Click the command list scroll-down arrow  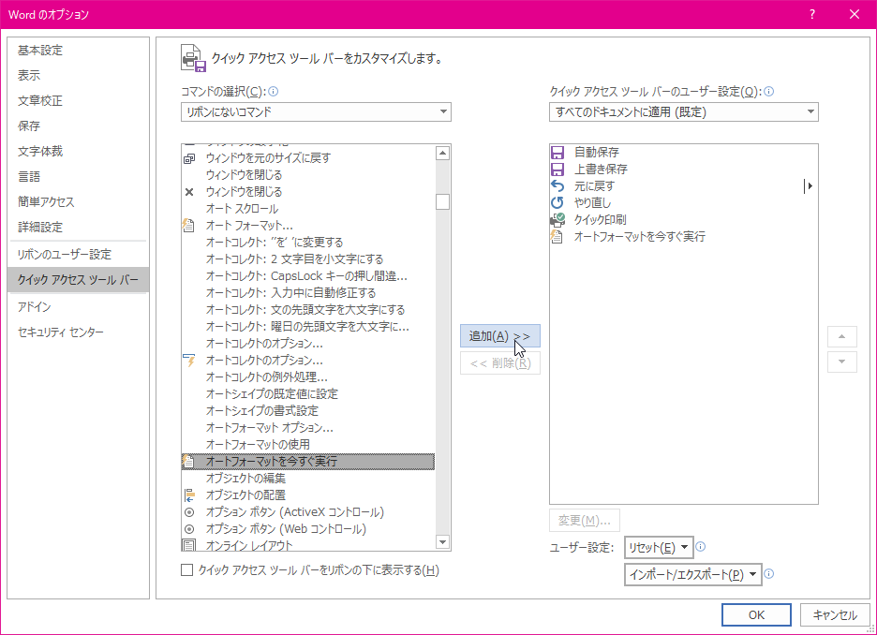(442, 541)
